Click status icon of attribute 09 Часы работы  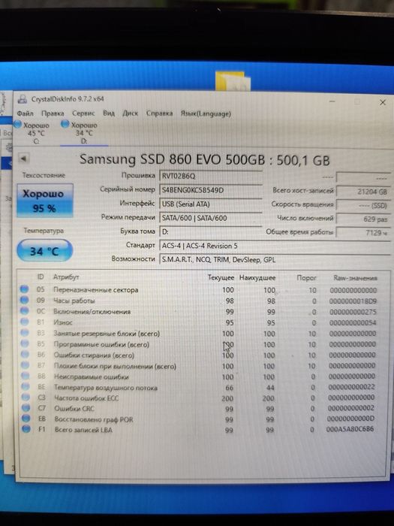pyautogui.click(x=24, y=300)
